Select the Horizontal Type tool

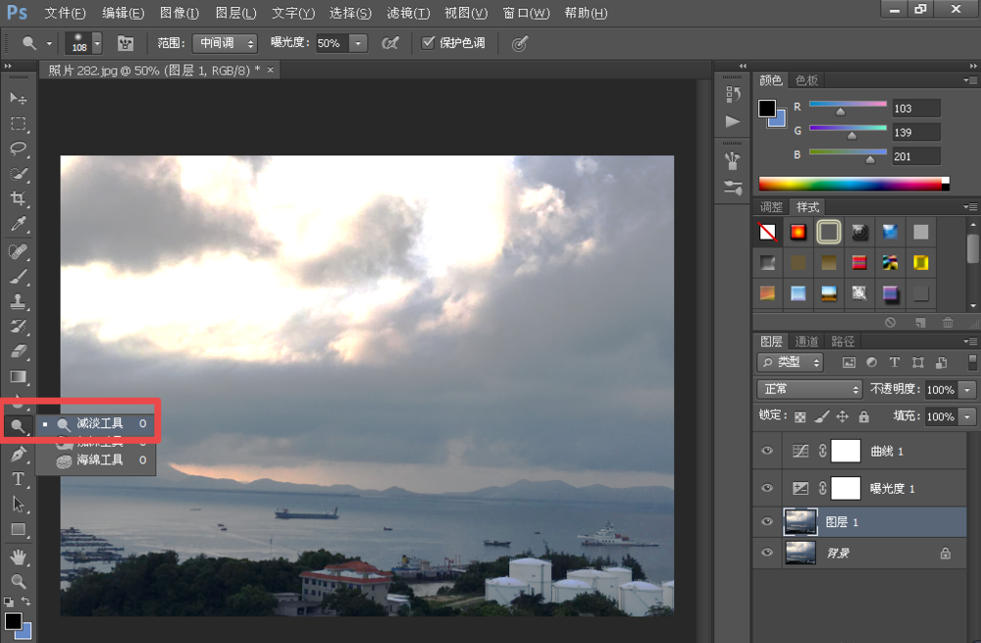pos(18,479)
